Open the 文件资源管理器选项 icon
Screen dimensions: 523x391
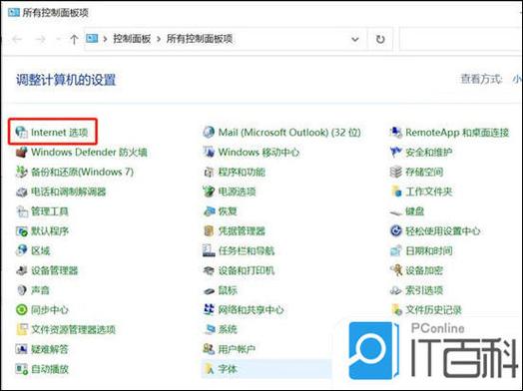pyautogui.click(x=21, y=329)
